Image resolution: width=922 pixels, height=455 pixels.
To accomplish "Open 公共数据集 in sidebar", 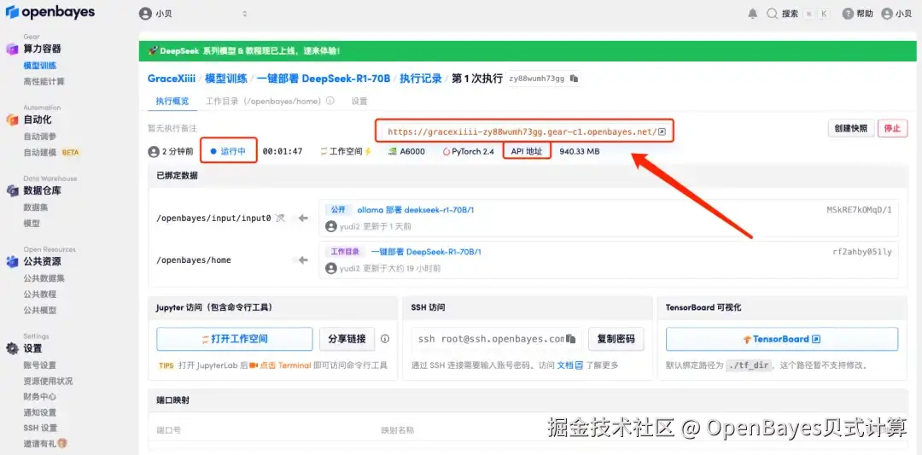I will coord(44,278).
